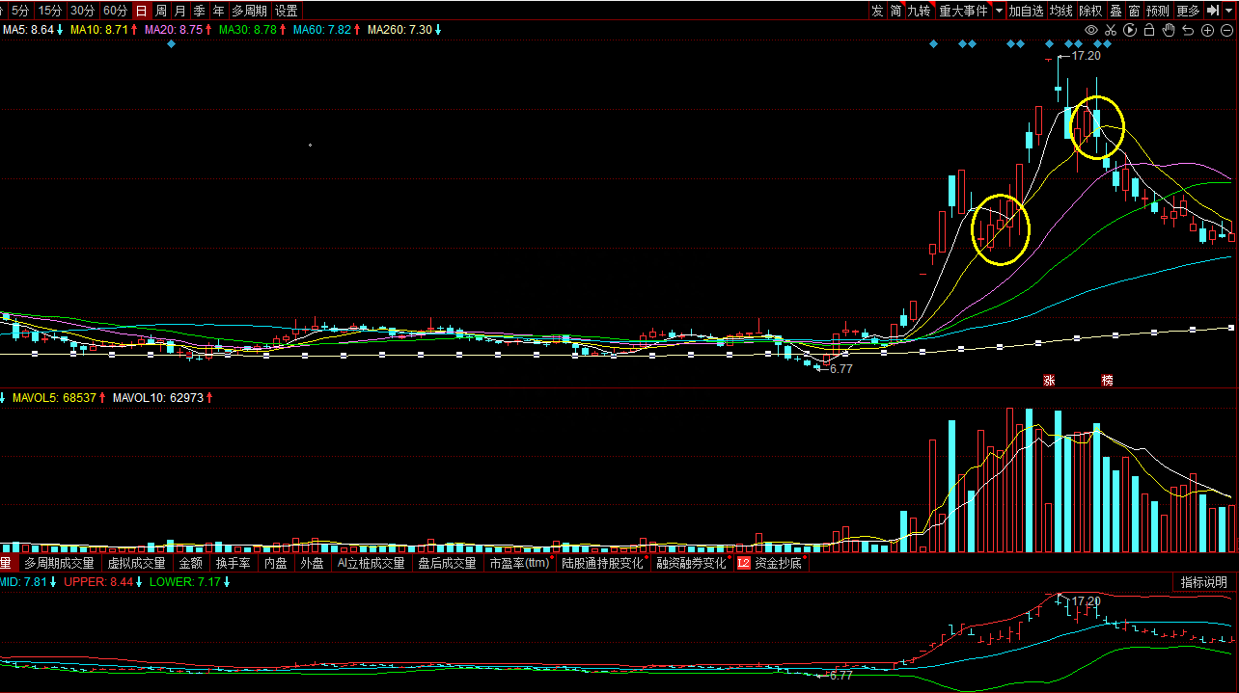Open 更多 more options
The width and height of the screenshot is (1239, 693).
(x=1188, y=11)
